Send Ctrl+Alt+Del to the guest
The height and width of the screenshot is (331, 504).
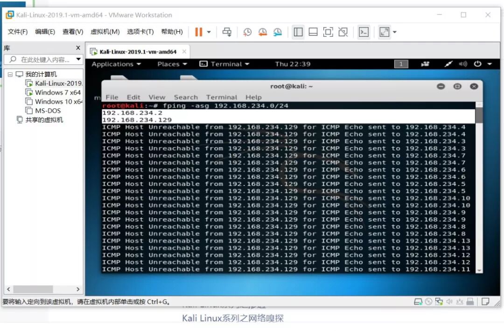(228, 32)
